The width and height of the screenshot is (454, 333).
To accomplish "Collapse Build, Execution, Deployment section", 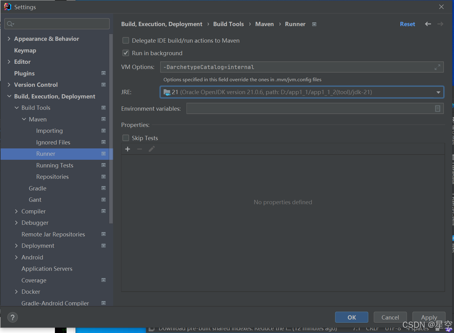I will click(9, 96).
